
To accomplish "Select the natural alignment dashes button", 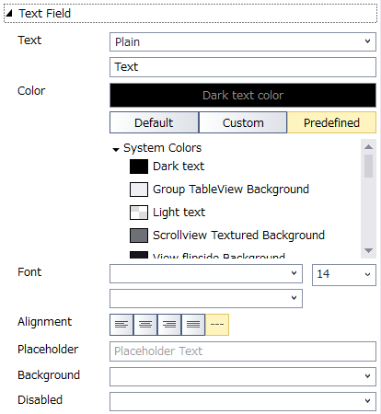I will (217, 325).
